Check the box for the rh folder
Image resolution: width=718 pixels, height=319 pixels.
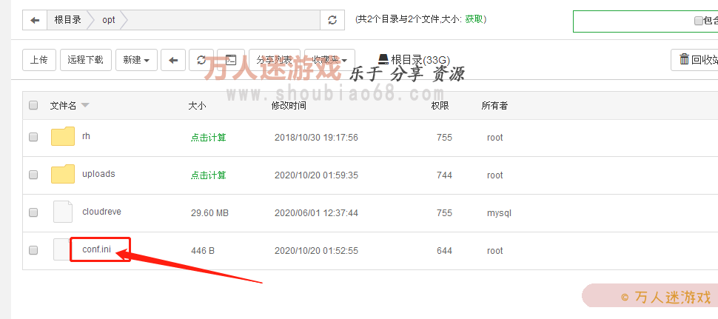coord(33,137)
